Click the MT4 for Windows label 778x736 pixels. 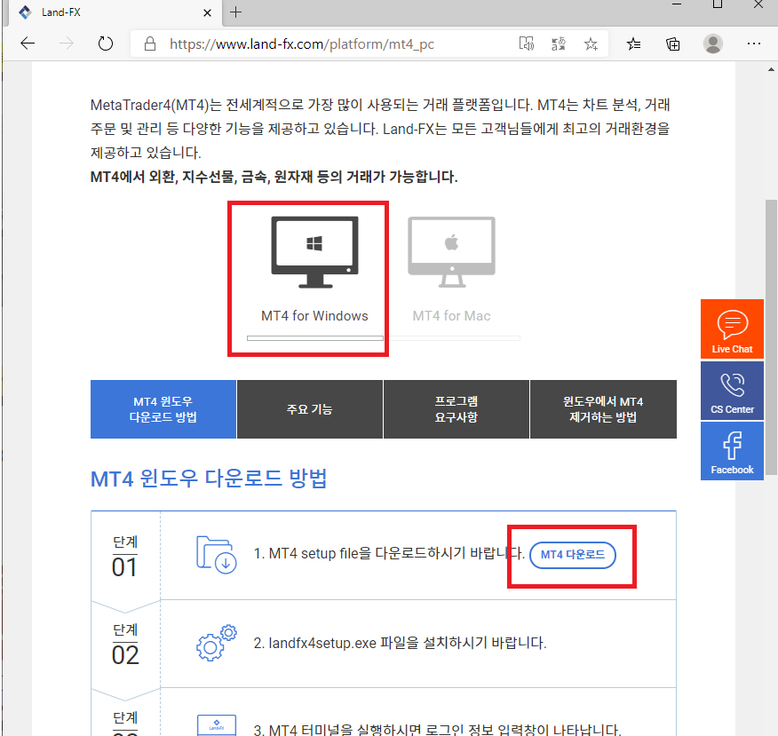tap(314, 316)
